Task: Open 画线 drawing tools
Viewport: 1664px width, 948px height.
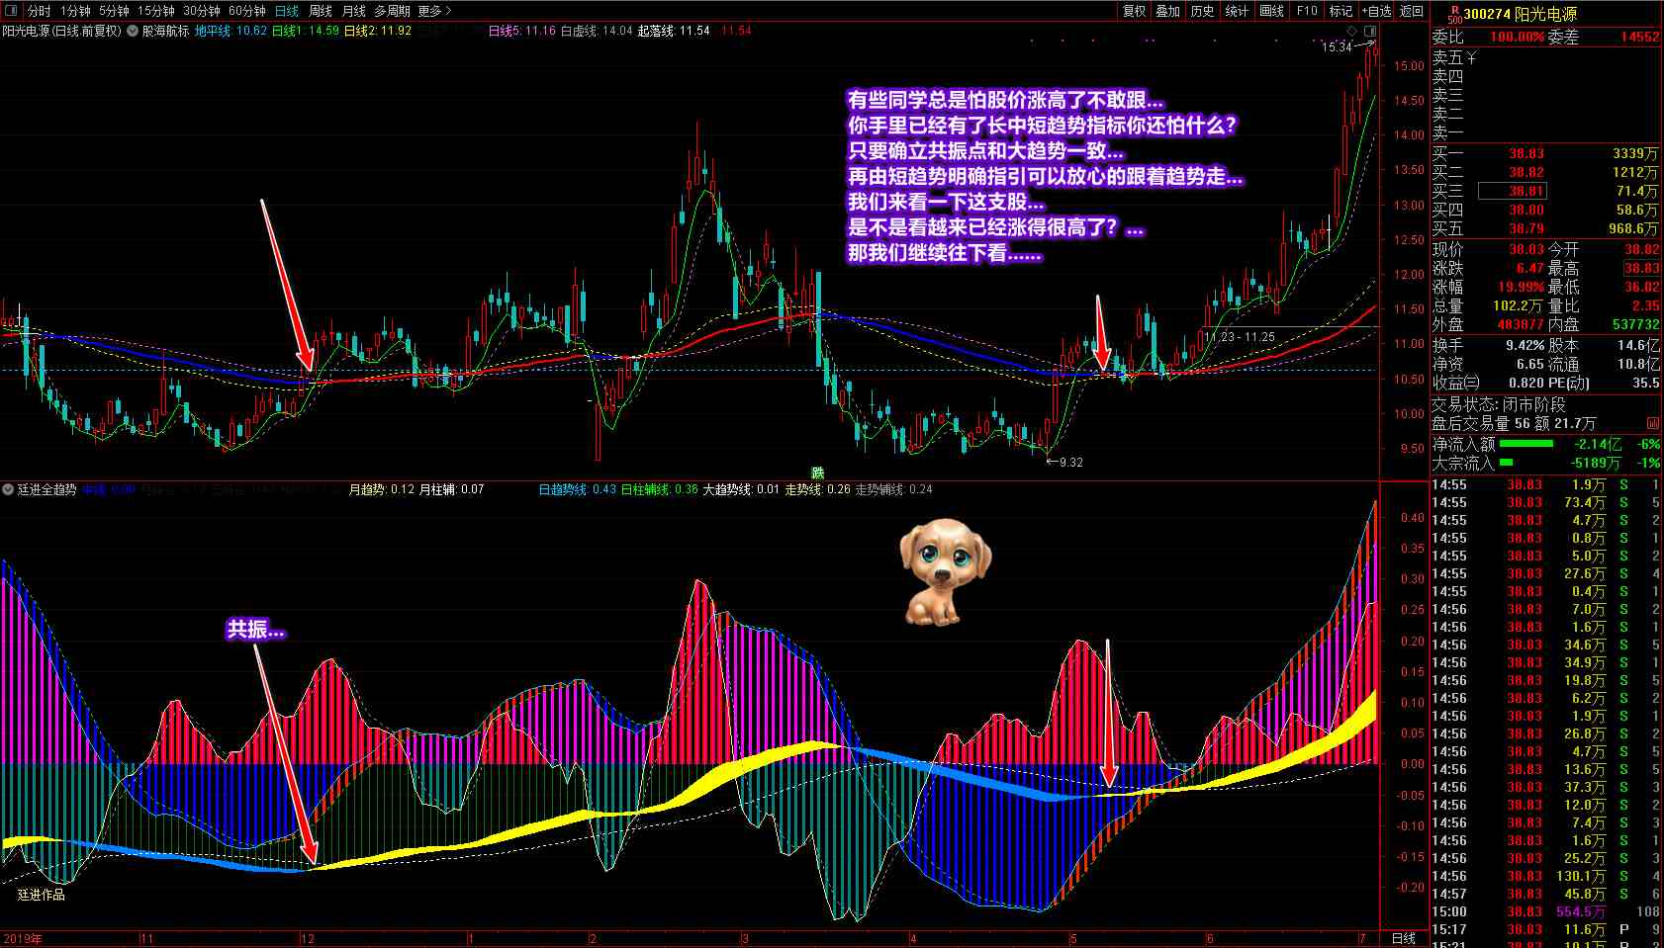Action: [1271, 11]
